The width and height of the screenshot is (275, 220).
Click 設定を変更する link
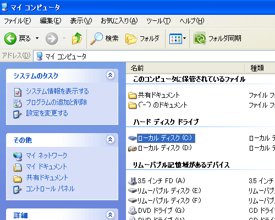(x=47, y=113)
